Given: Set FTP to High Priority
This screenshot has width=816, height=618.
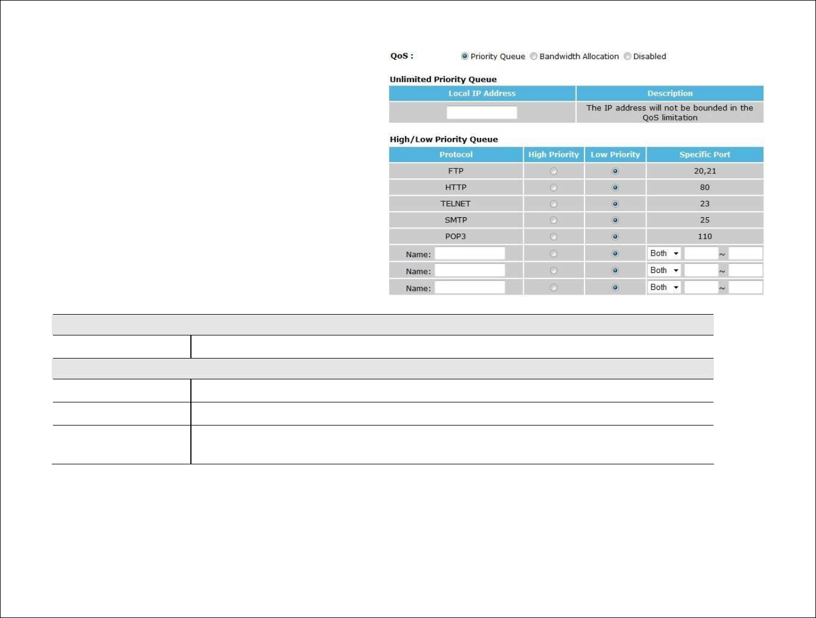Looking at the screenshot, I should (x=554, y=171).
